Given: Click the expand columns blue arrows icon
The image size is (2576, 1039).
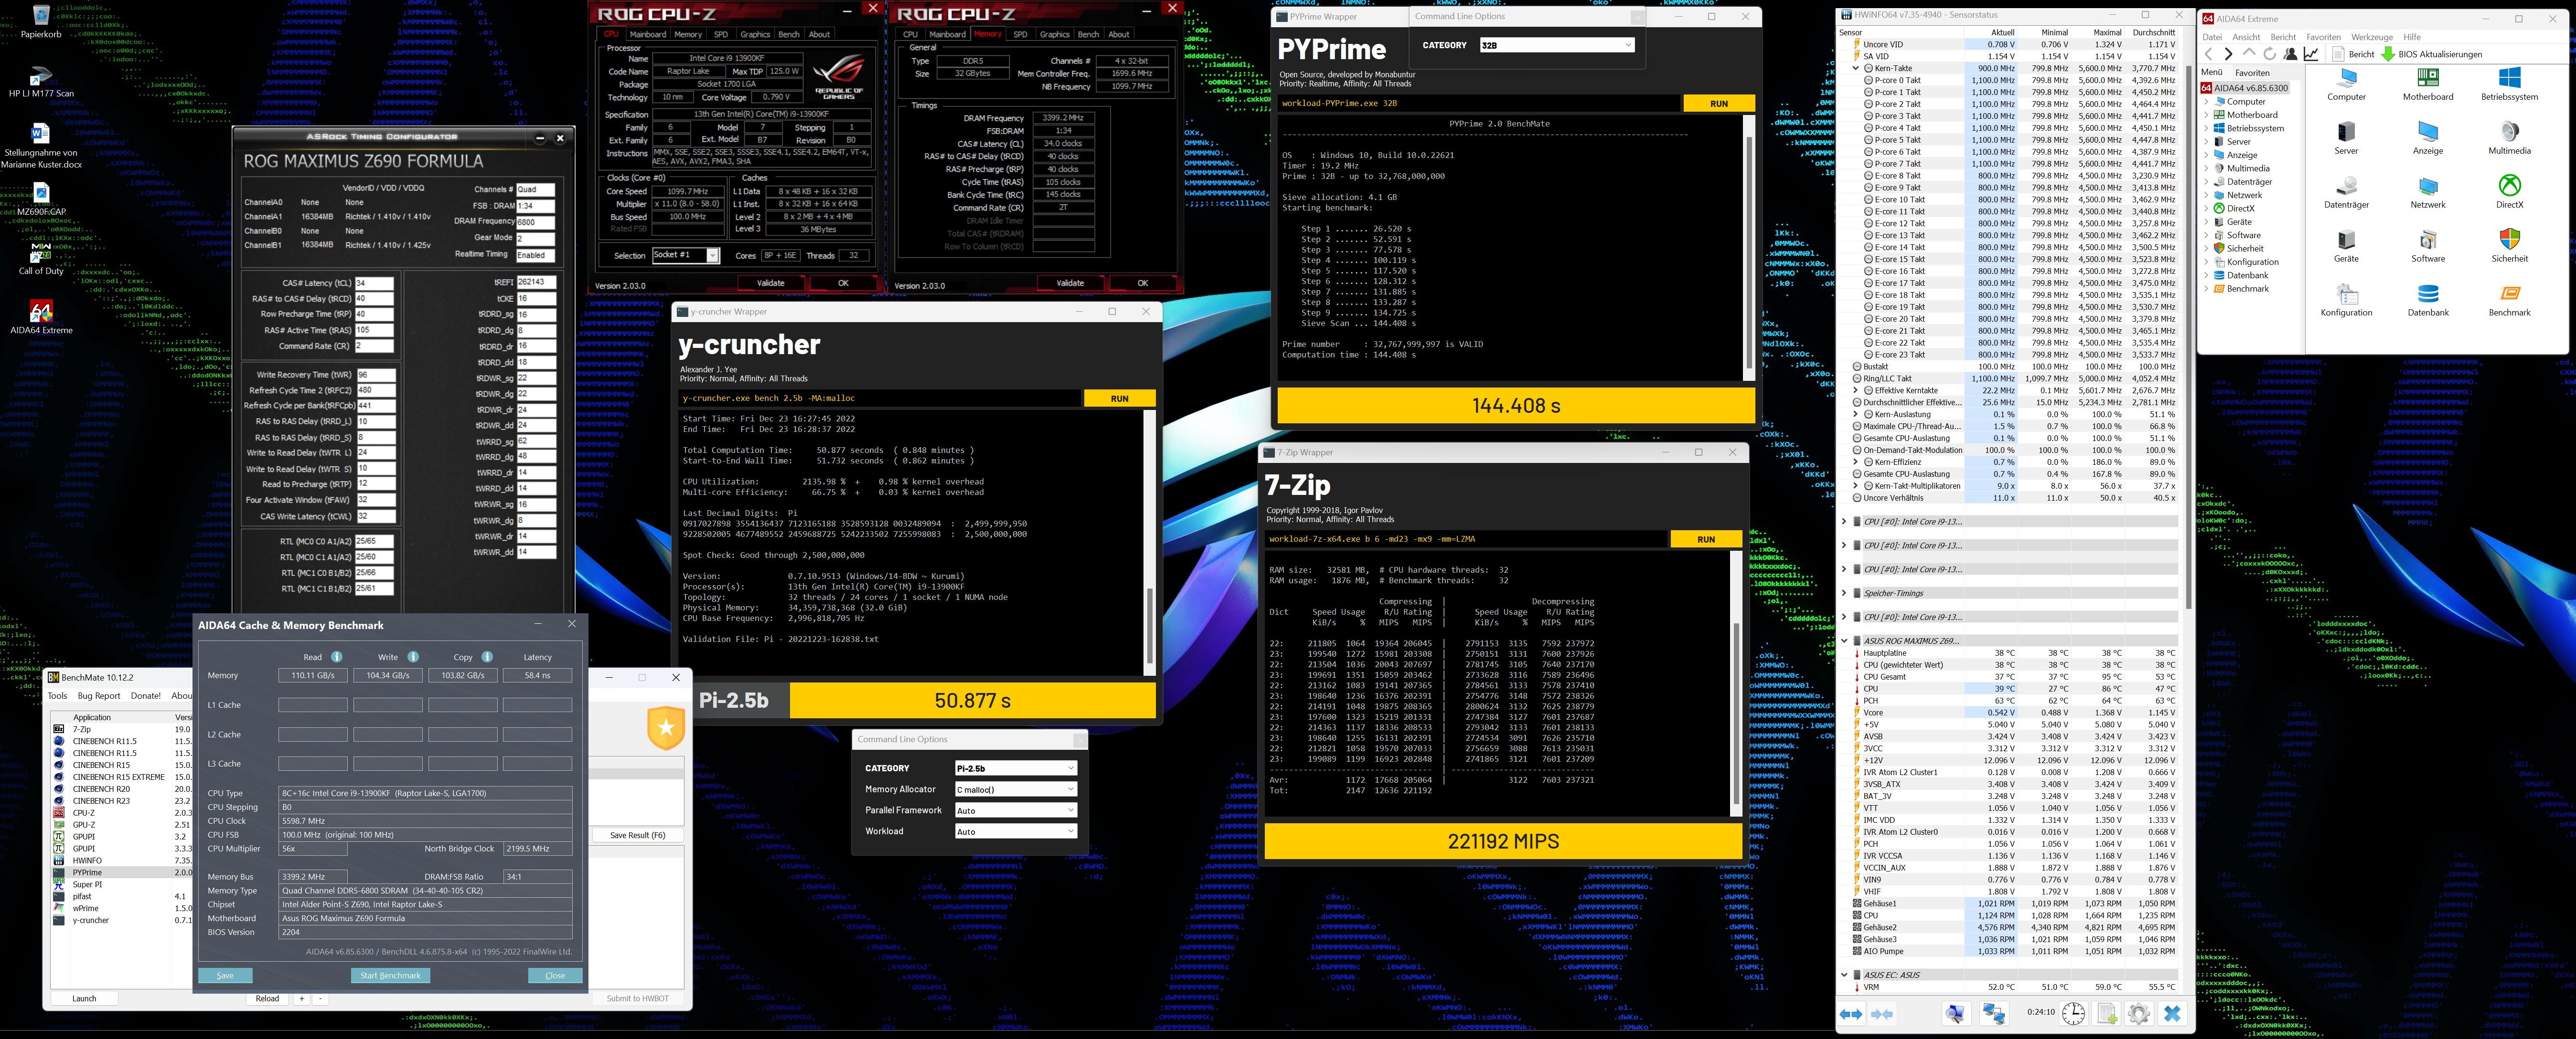Looking at the screenshot, I should [x=1851, y=1014].
